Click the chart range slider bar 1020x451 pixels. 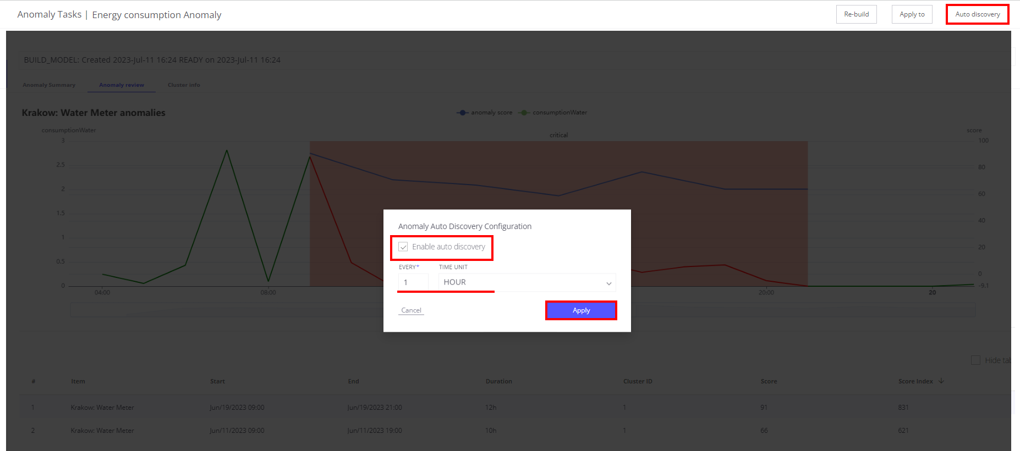[523, 310]
